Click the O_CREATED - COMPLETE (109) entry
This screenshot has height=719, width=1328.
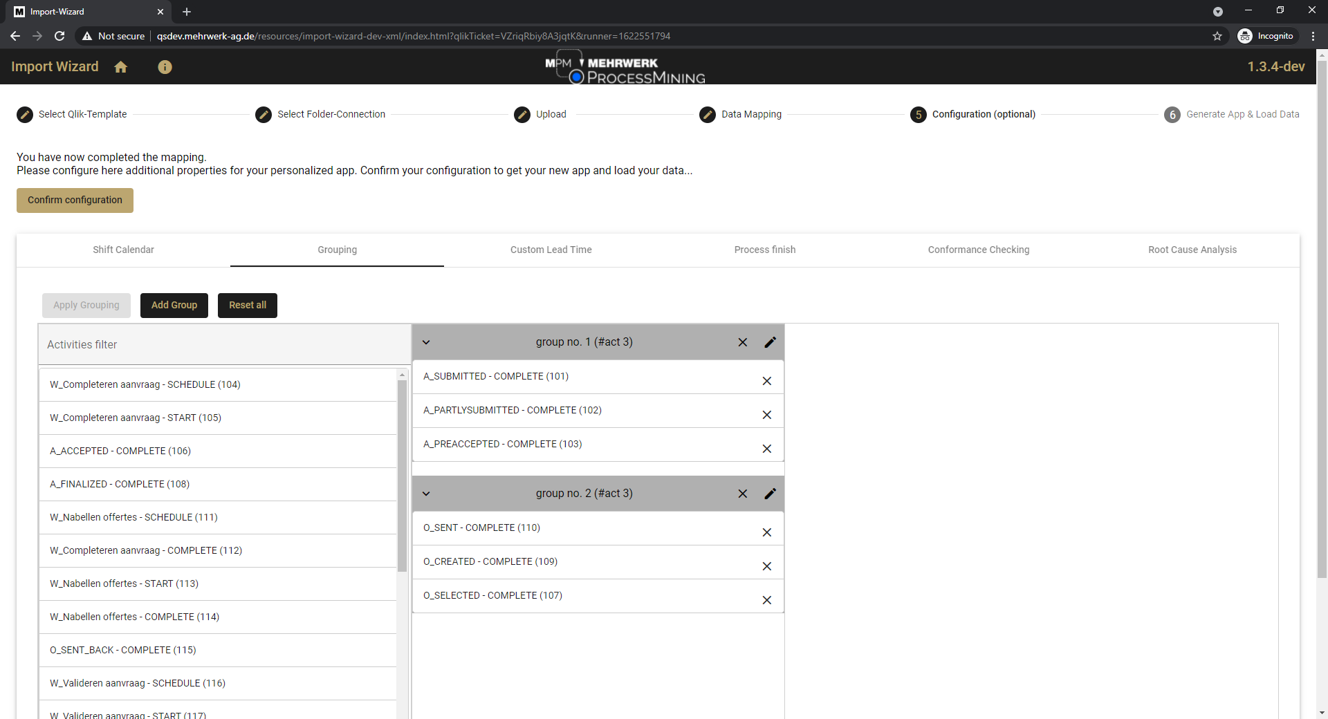pos(598,562)
